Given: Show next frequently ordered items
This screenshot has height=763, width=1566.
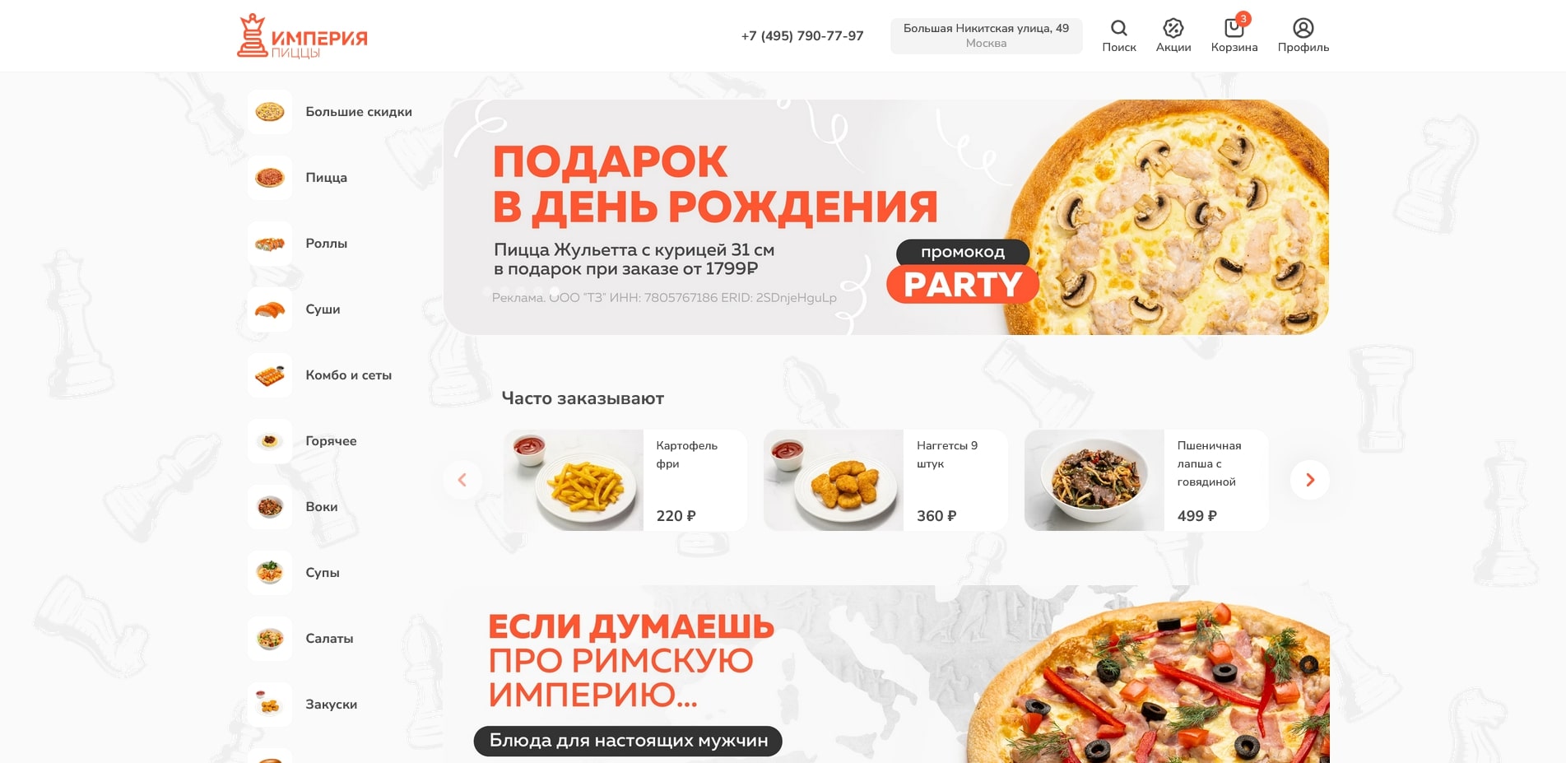Looking at the screenshot, I should point(1309,480).
